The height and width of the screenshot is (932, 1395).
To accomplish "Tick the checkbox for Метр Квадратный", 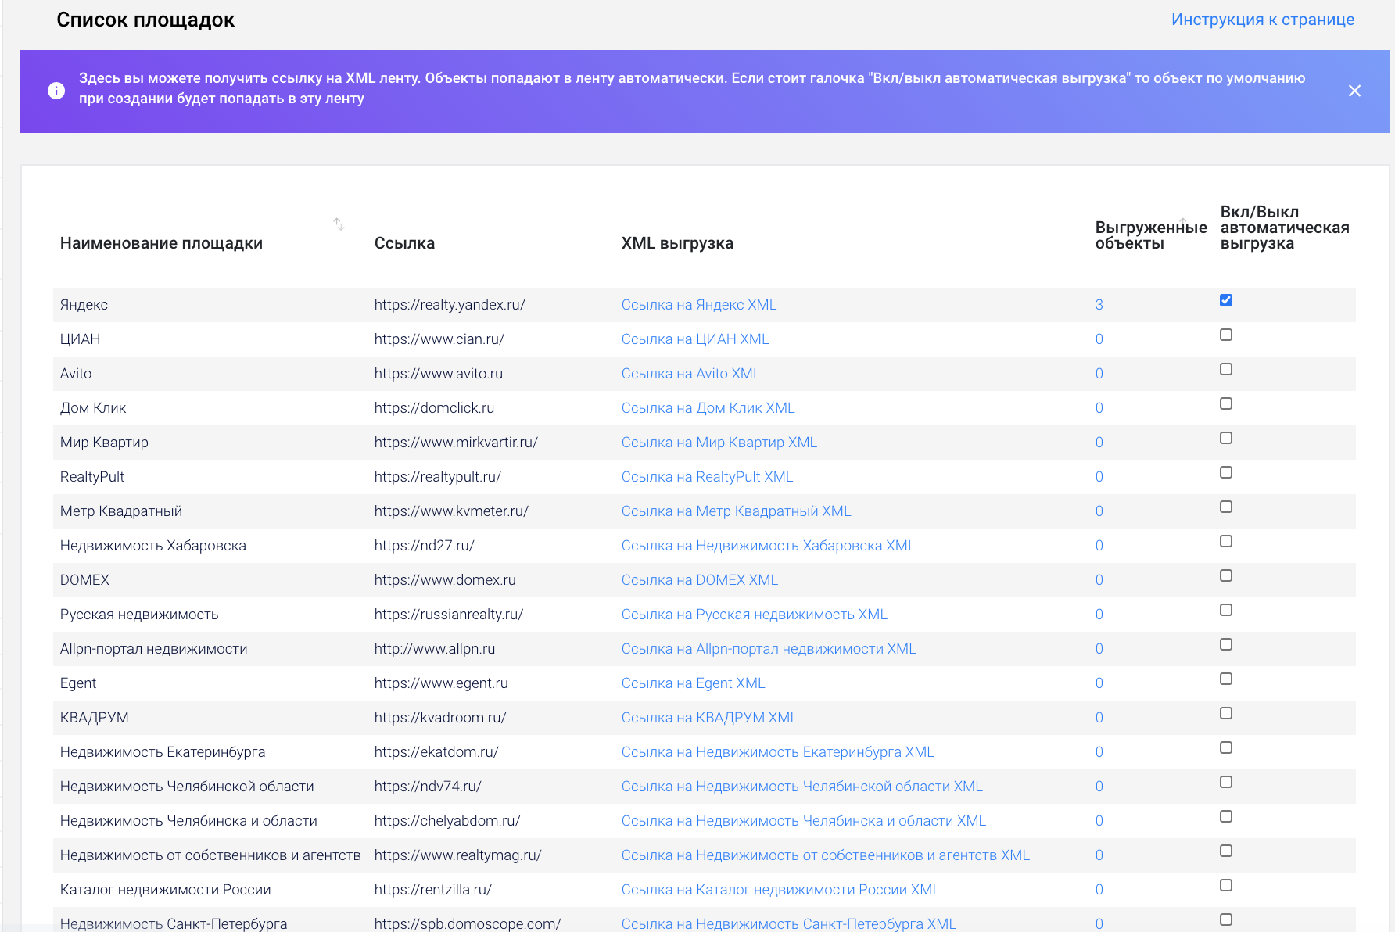I will pyautogui.click(x=1226, y=507).
